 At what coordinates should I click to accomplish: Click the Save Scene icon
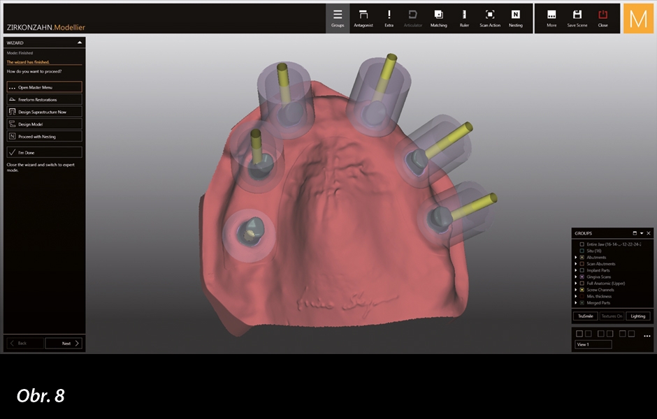[x=577, y=18]
